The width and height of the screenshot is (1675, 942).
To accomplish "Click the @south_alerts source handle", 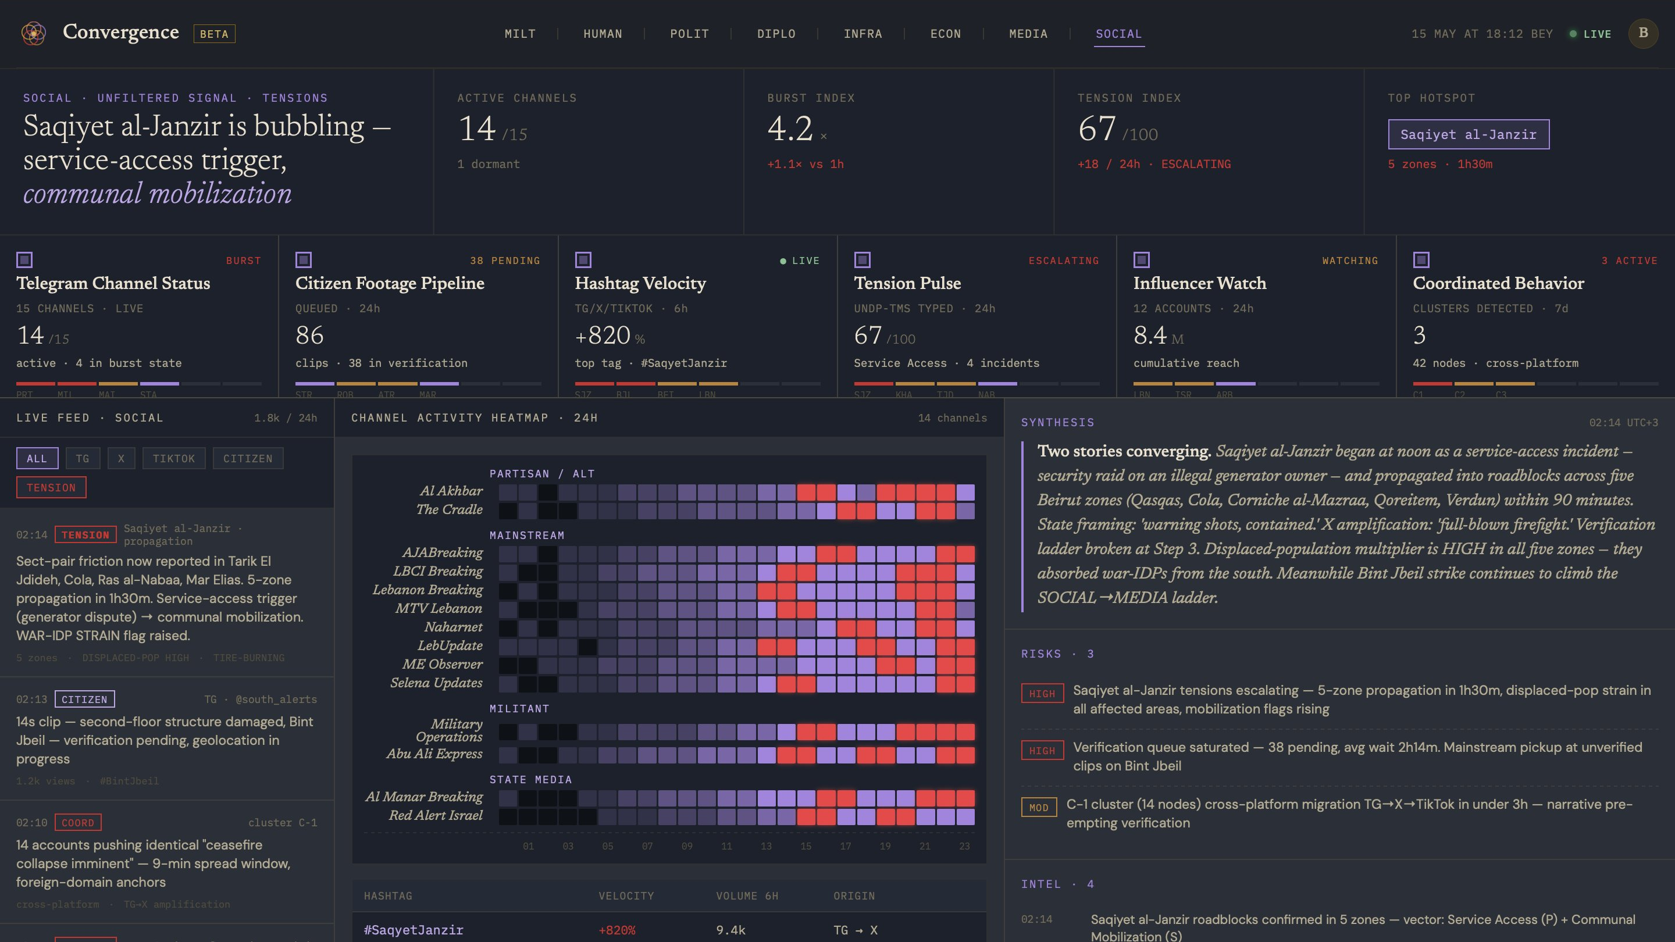I will coord(276,700).
